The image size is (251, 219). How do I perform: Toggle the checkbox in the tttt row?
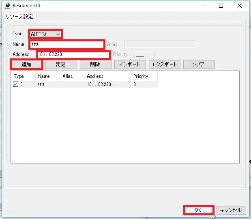tap(15, 84)
